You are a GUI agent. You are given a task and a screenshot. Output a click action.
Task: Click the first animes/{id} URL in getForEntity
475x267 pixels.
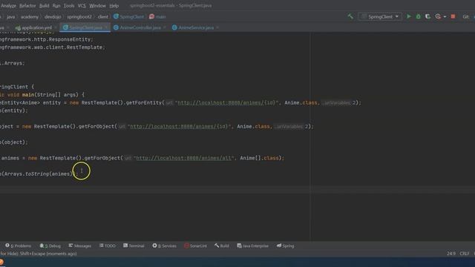(226, 103)
